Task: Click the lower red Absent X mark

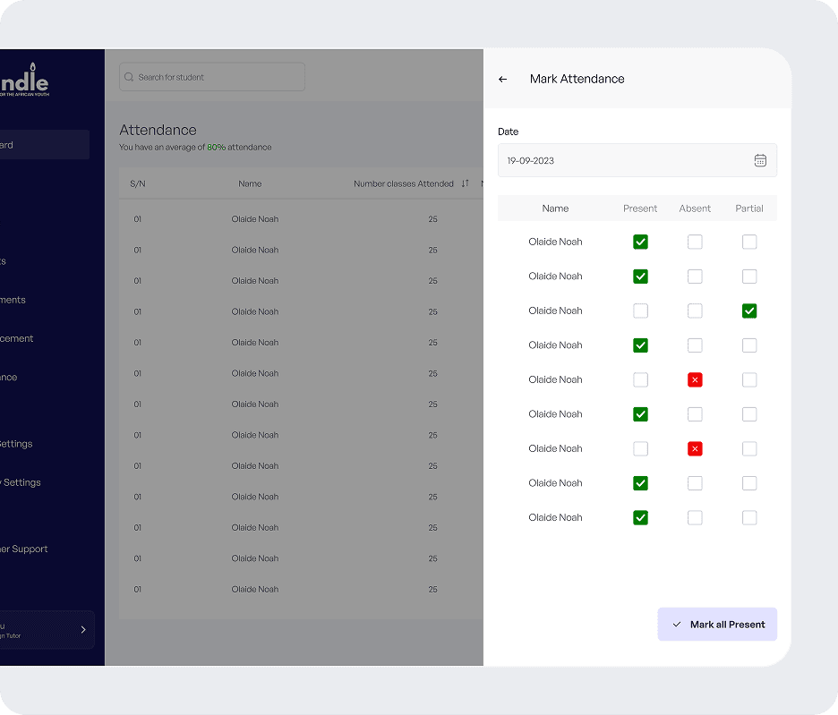Action: pyautogui.click(x=695, y=449)
